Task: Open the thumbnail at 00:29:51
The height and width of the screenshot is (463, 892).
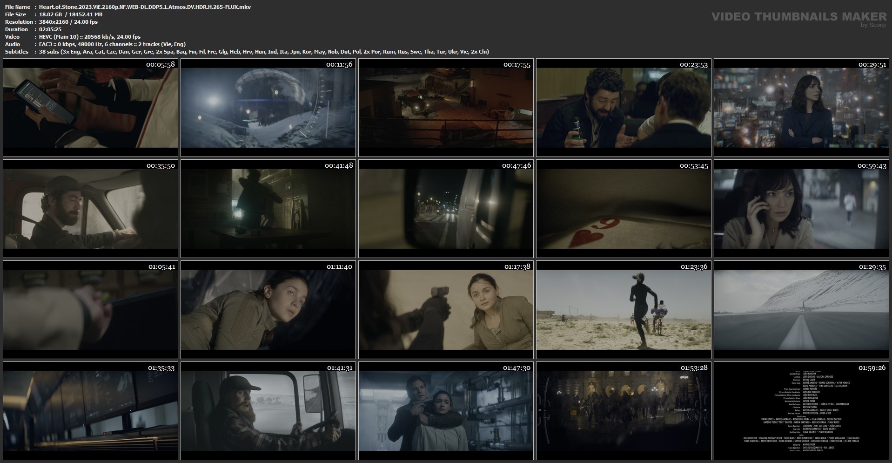Action: pos(801,108)
